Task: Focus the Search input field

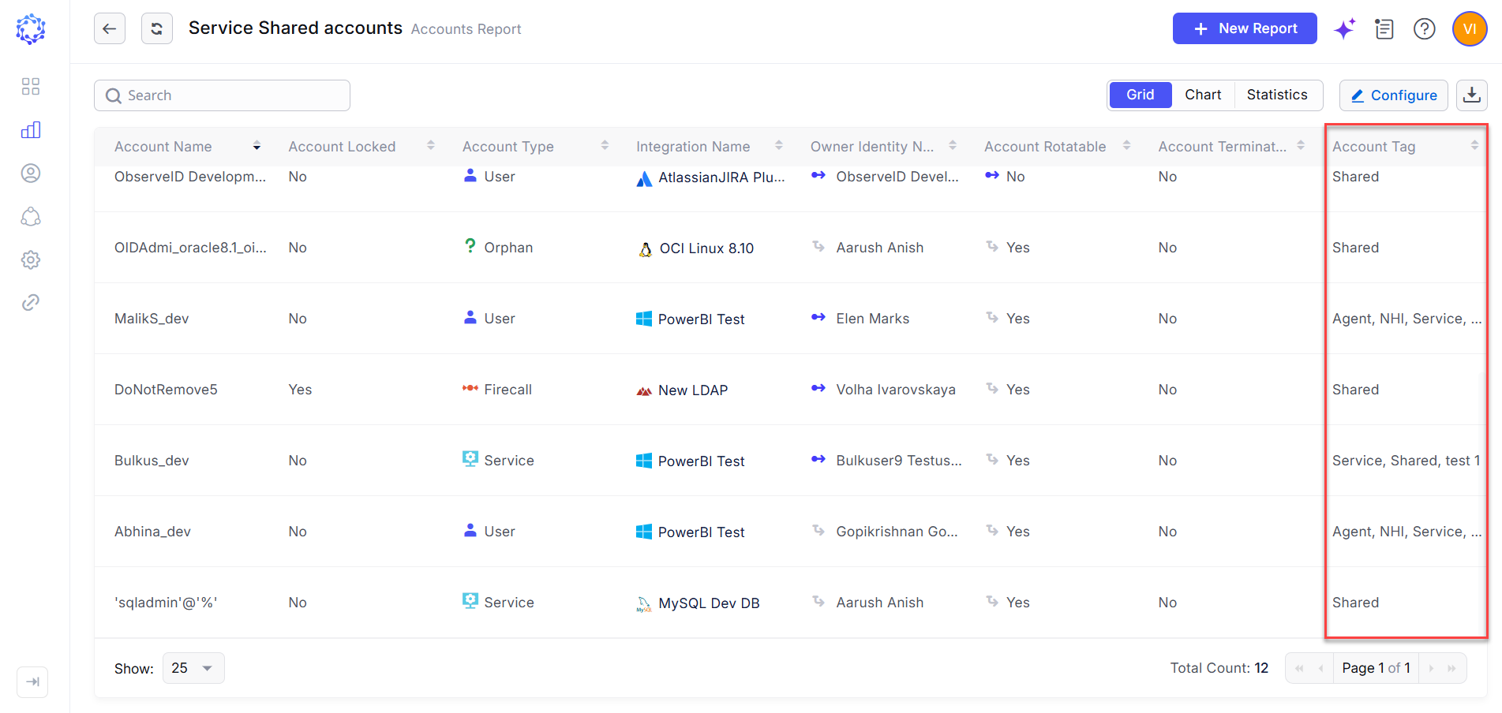Action: (x=222, y=95)
